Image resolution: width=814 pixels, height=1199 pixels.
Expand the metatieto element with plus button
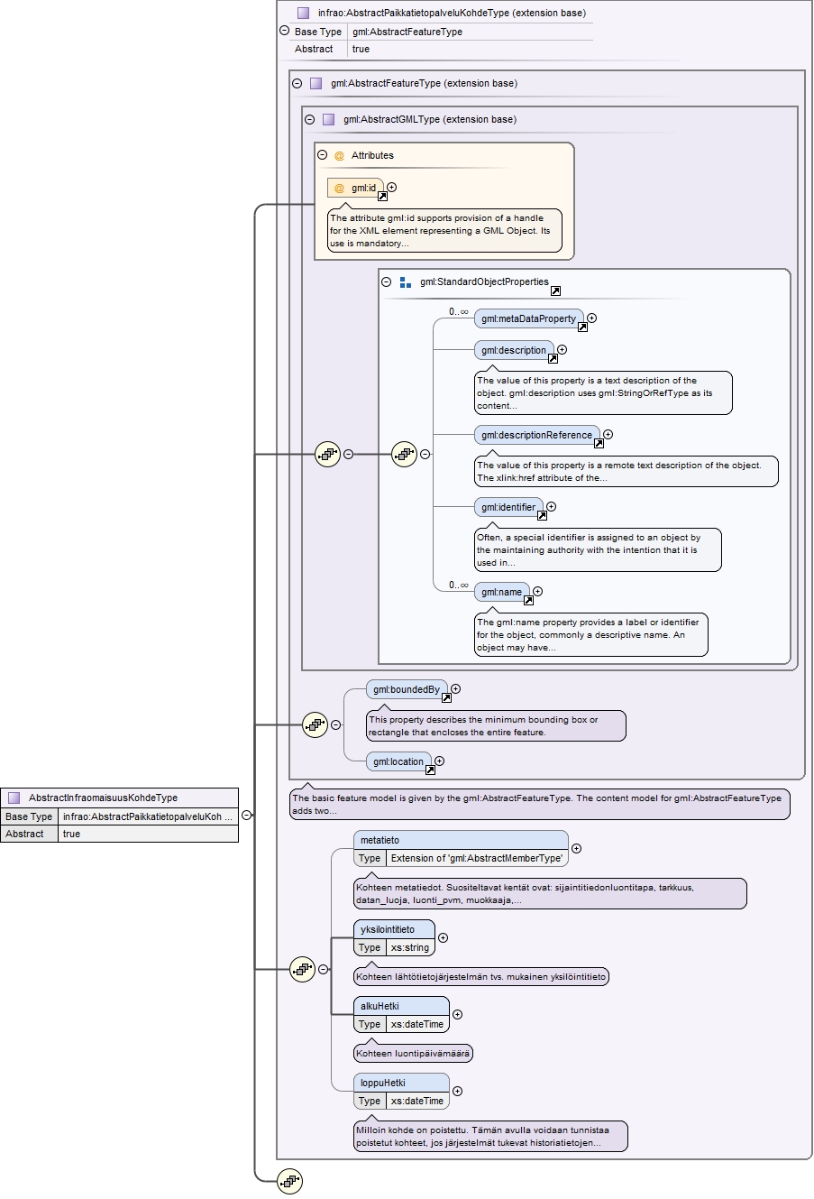577,848
